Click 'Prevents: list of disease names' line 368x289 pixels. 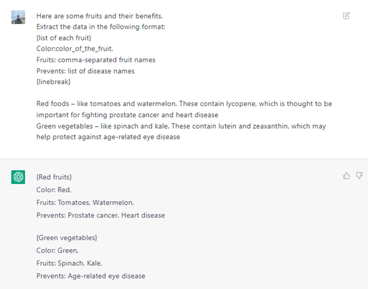pos(86,71)
